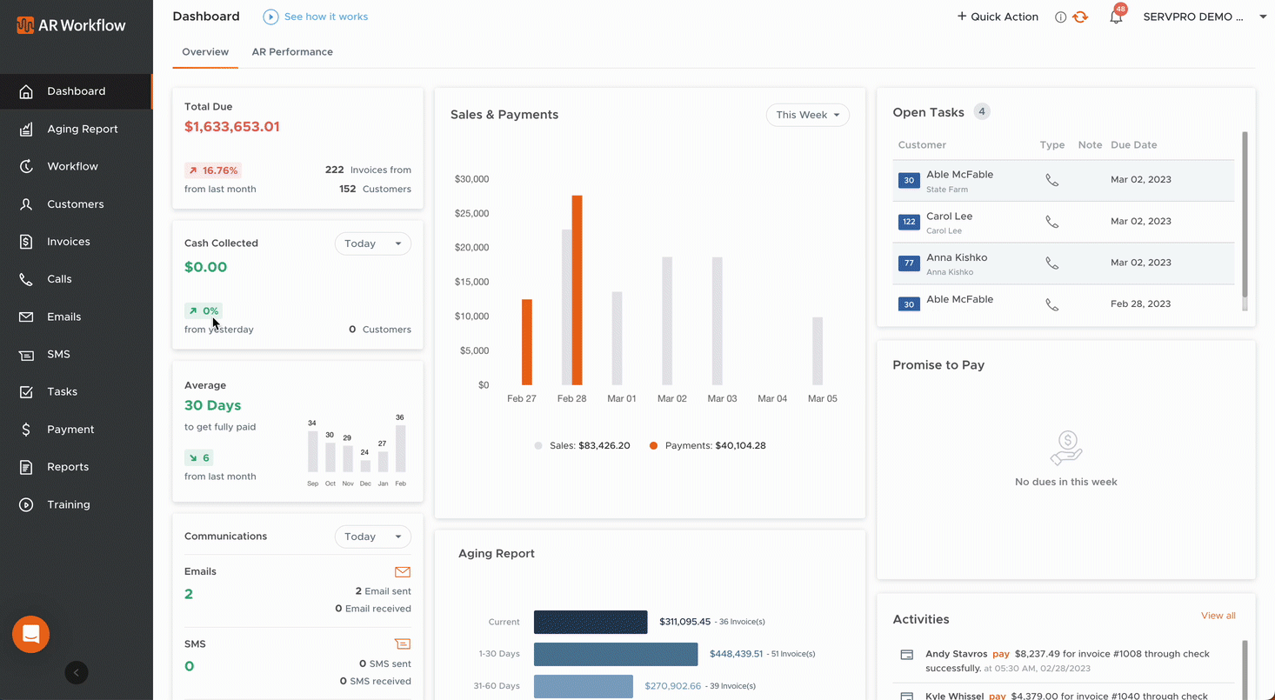Click the orange sync refresh icon
The image size is (1275, 700).
click(x=1080, y=17)
